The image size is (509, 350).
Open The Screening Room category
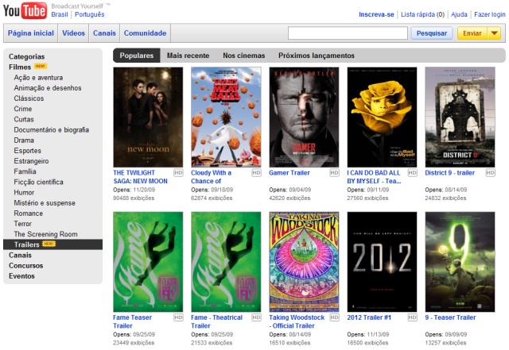tap(46, 234)
